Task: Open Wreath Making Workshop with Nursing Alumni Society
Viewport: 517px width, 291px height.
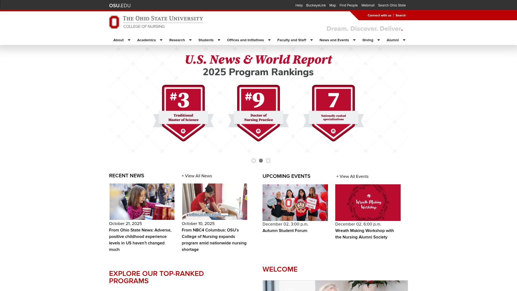Action: 365,234
